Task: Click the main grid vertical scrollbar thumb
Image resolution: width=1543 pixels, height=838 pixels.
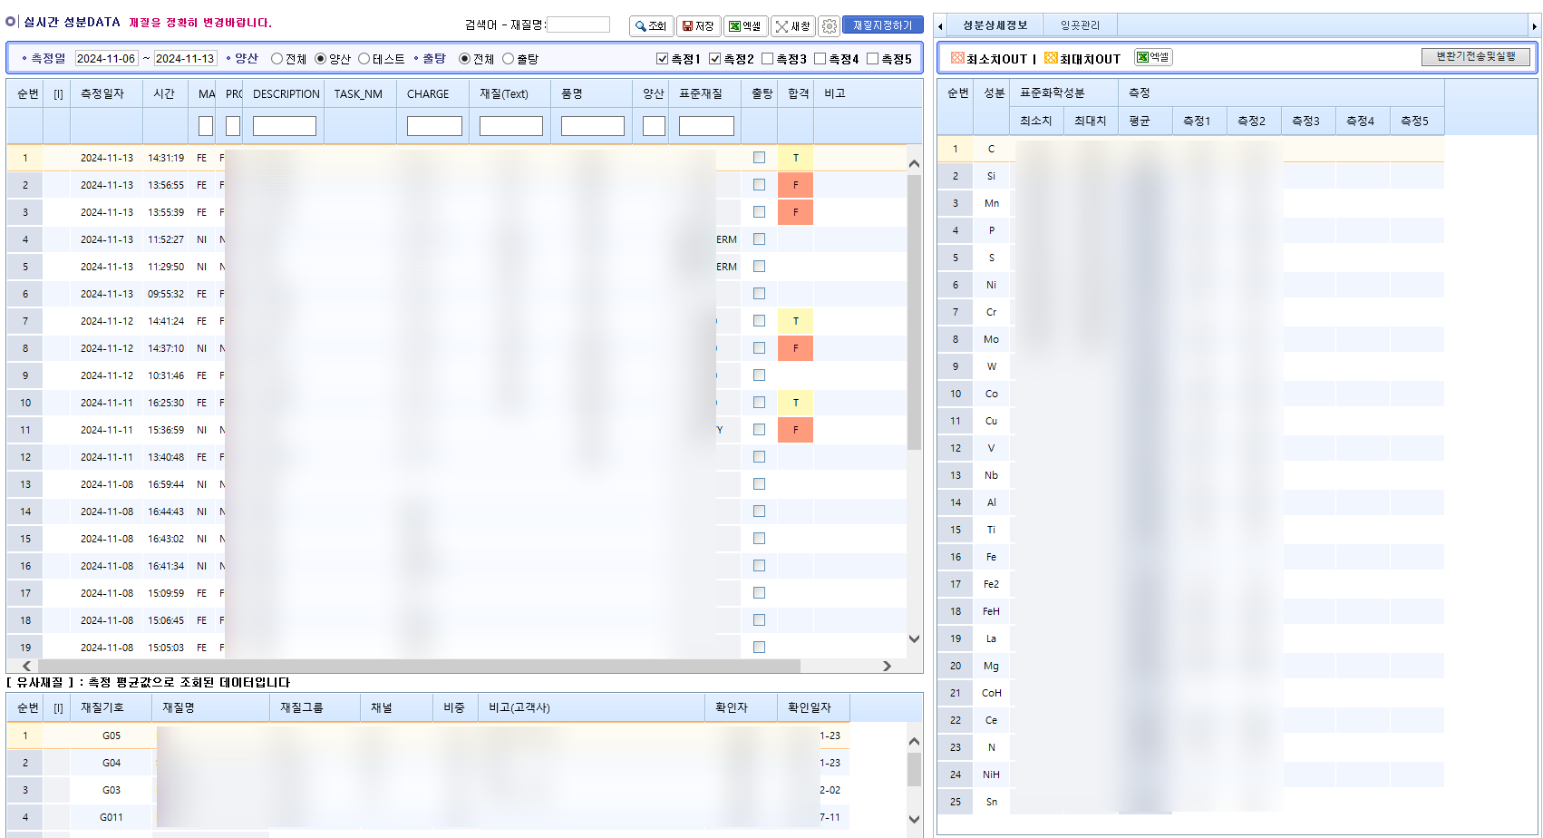Action: [x=914, y=311]
